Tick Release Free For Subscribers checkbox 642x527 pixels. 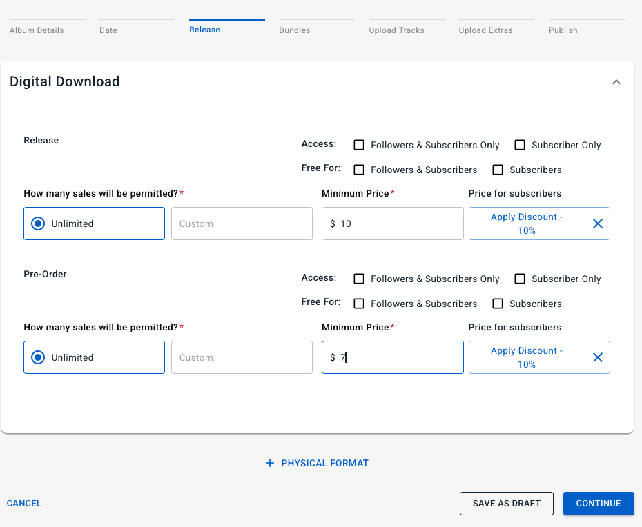pyautogui.click(x=498, y=170)
